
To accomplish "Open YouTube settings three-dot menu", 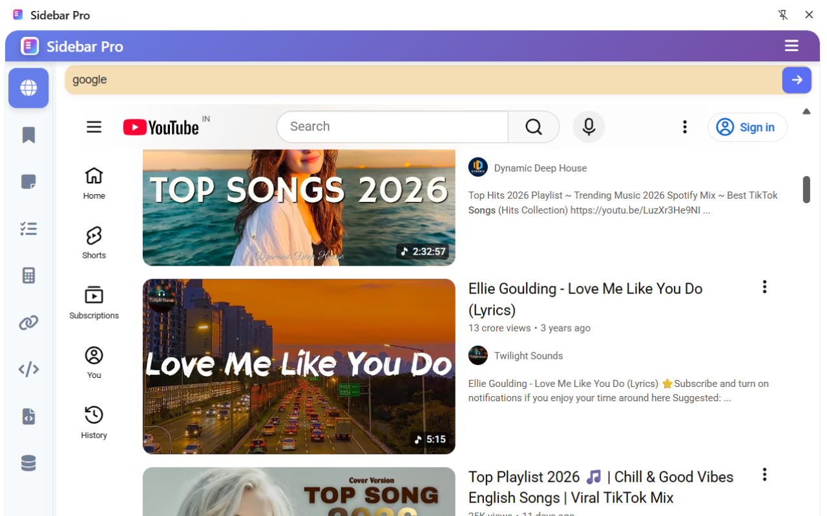I will (x=685, y=127).
